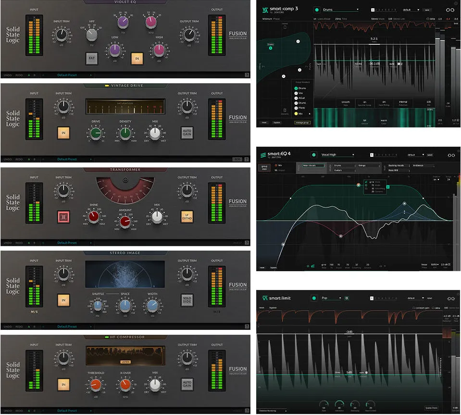
Task: Select Backing Vocals track in smart:EQ 4
Action: (x=398, y=165)
